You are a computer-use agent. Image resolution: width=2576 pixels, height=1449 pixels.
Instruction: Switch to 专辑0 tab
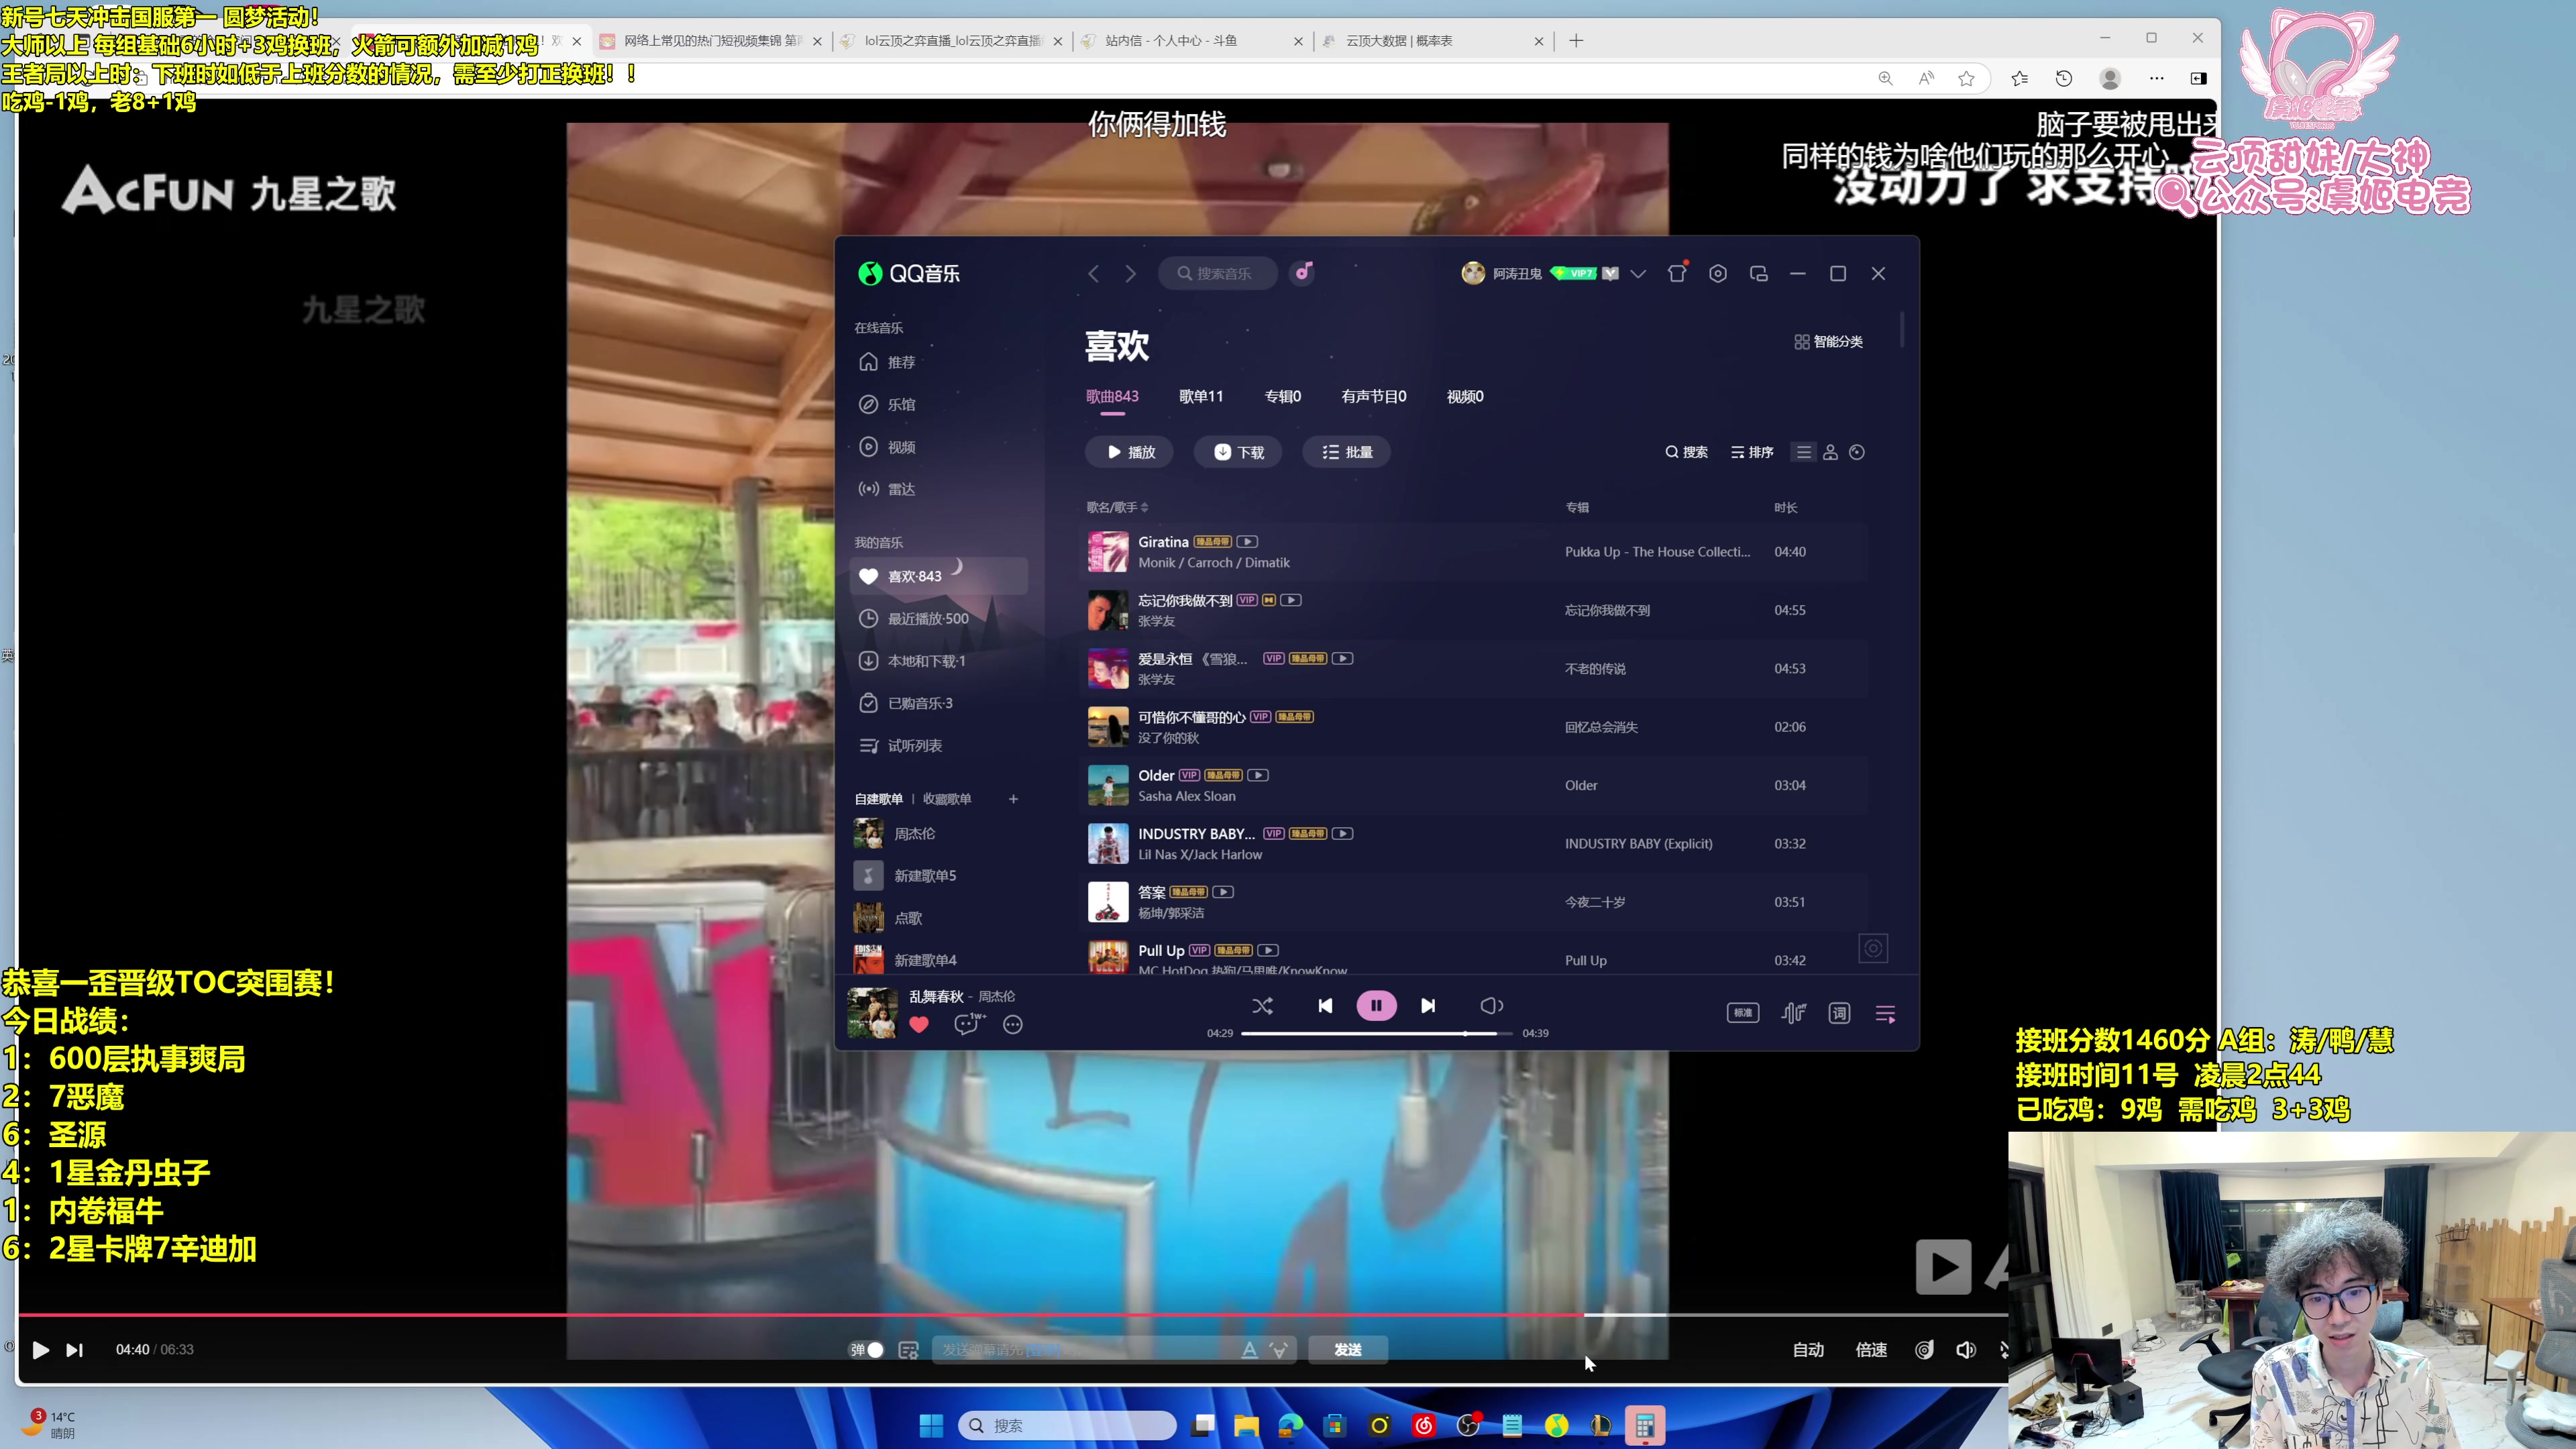click(1283, 396)
